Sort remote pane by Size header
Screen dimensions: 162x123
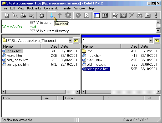coord(130,46)
